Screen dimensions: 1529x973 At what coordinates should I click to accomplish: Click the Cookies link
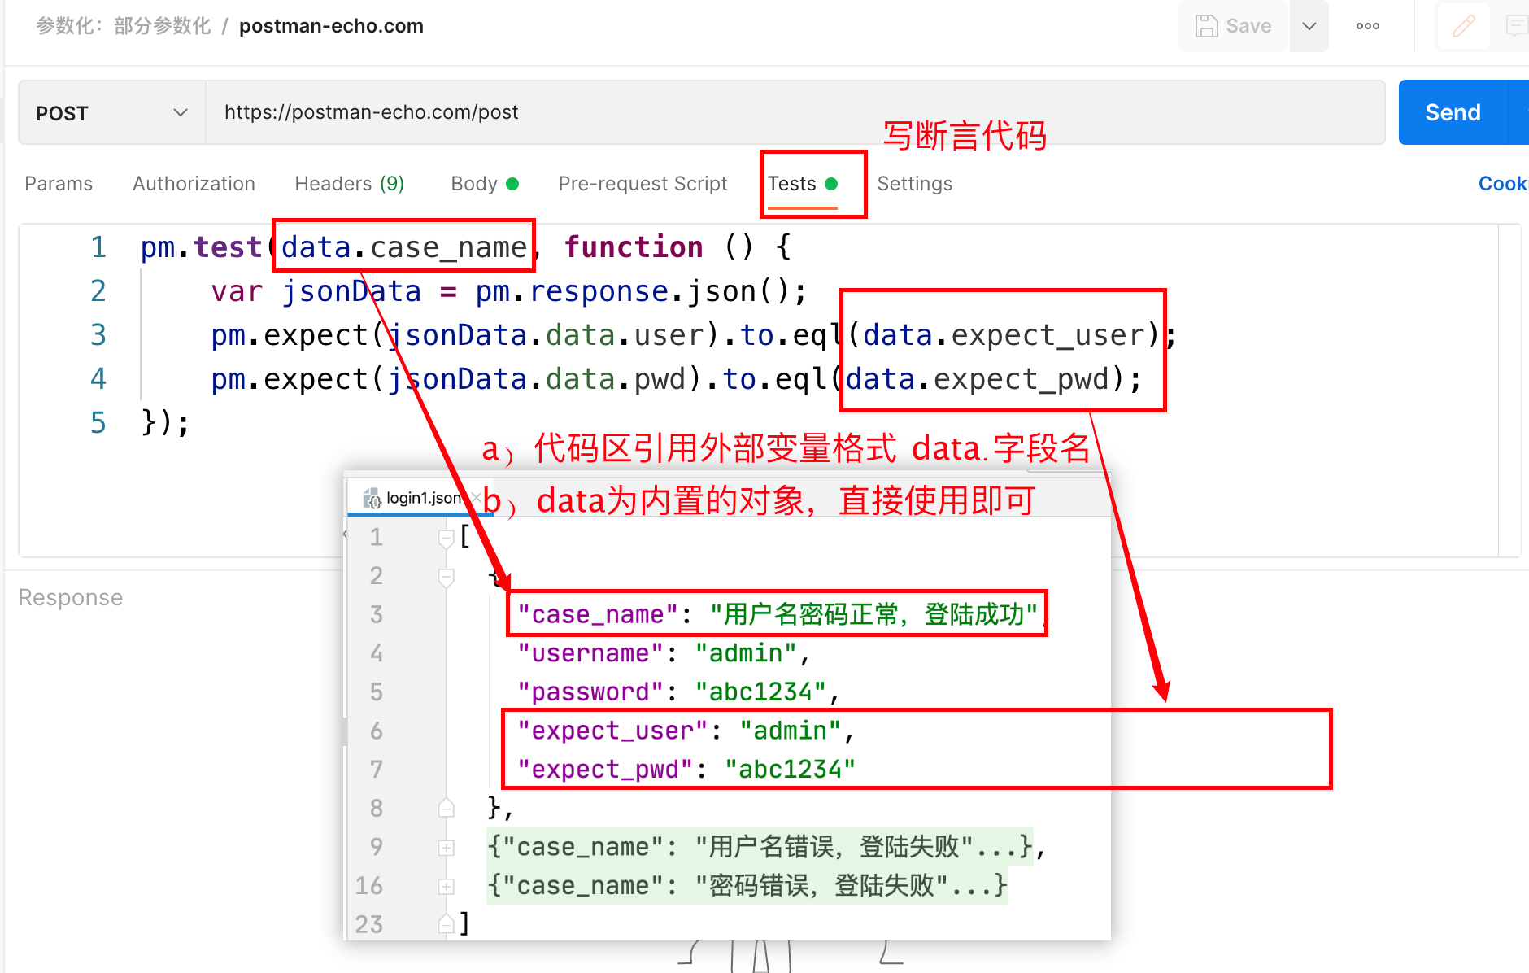click(1502, 184)
